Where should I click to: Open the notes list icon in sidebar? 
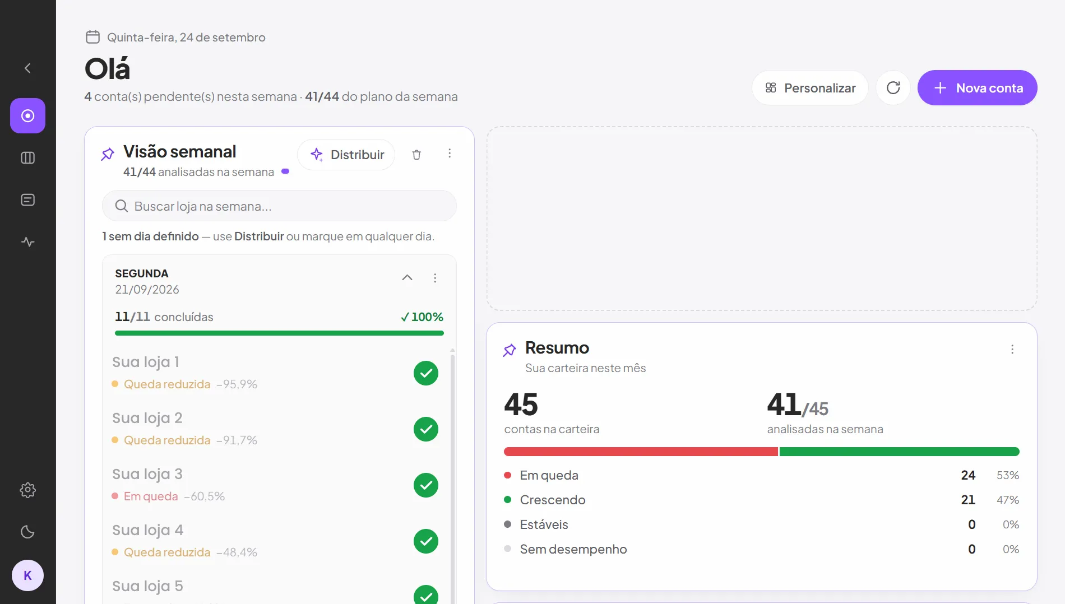27,200
